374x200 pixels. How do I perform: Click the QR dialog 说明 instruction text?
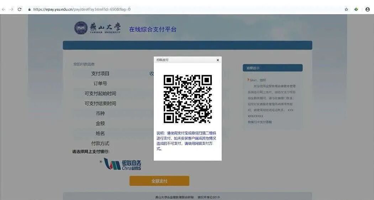click(186, 141)
